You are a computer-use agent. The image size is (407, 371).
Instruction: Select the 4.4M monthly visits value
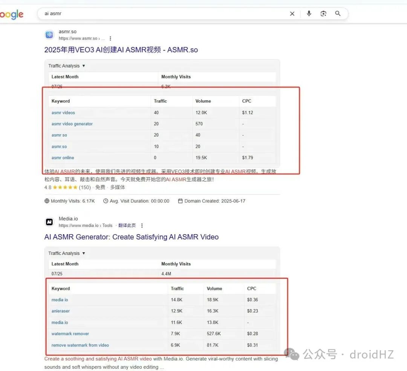166,274
